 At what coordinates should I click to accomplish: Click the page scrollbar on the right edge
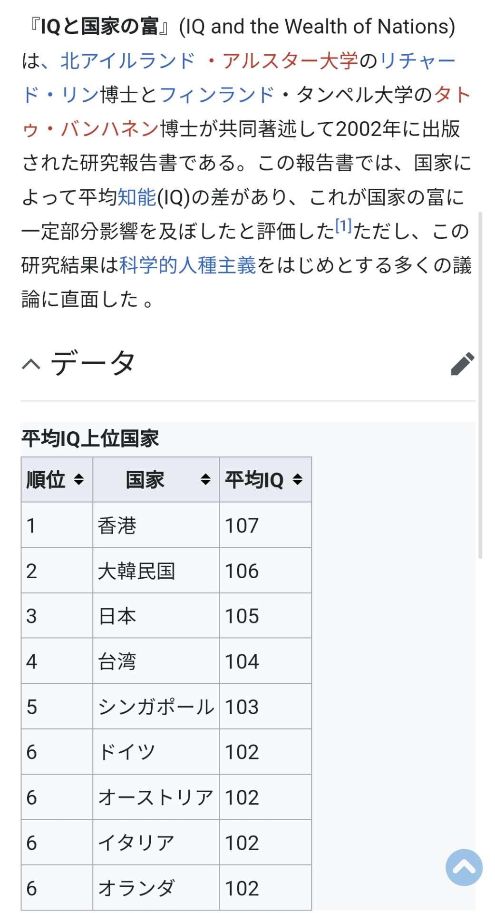[x=480, y=385]
